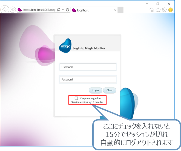This screenshot has width=181, height=151.
Task: Click the Magic logo on login panel
Action: tap(65, 45)
